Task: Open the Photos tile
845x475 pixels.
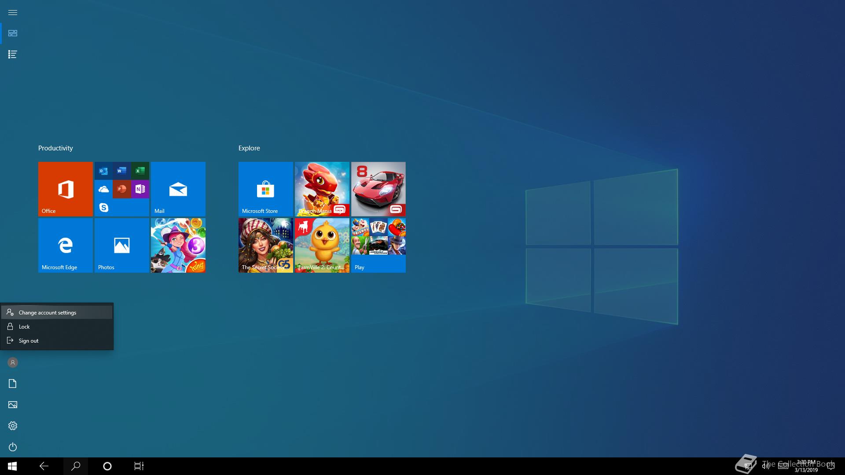Action: 122,245
